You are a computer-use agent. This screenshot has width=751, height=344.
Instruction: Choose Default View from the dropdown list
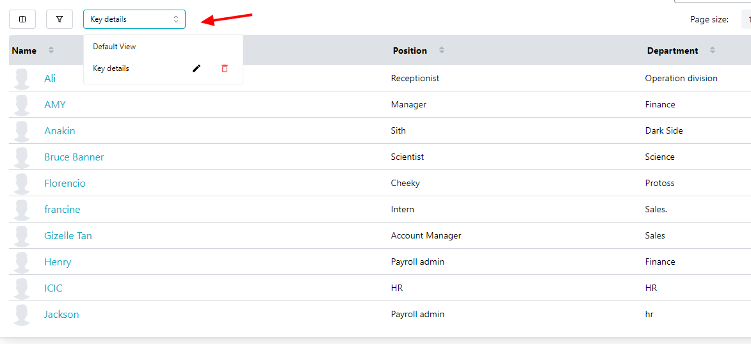tap(115, 47)
